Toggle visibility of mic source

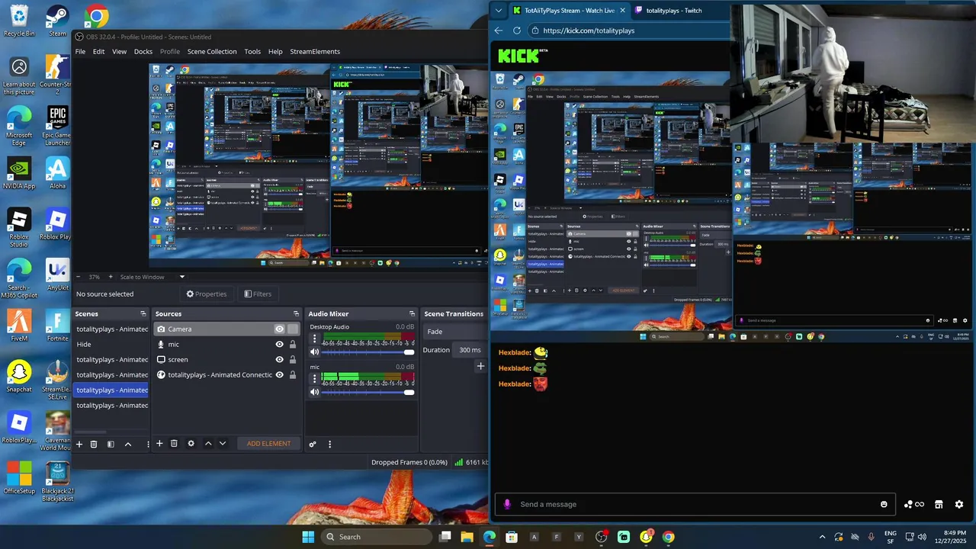coord(279,344)
